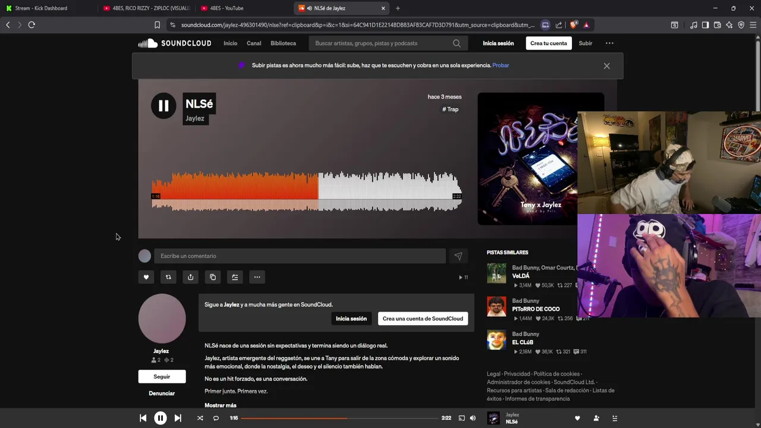Open the more options ellipsis below the comment box
Viewport: 761px width, 428px height.
point(257,277)
